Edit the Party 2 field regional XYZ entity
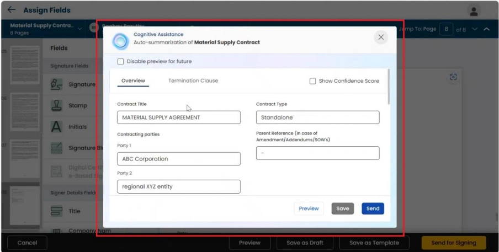Image resolution: width=499 pixels, height=252 pixels. [179, 186]
